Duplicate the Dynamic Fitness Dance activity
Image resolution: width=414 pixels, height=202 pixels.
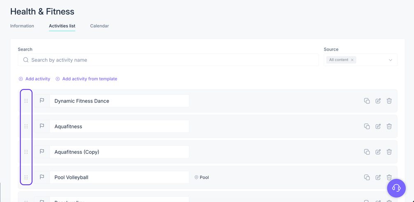[367, 101]
